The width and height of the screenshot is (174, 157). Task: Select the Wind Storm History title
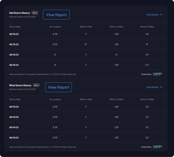tap(20, 85)
